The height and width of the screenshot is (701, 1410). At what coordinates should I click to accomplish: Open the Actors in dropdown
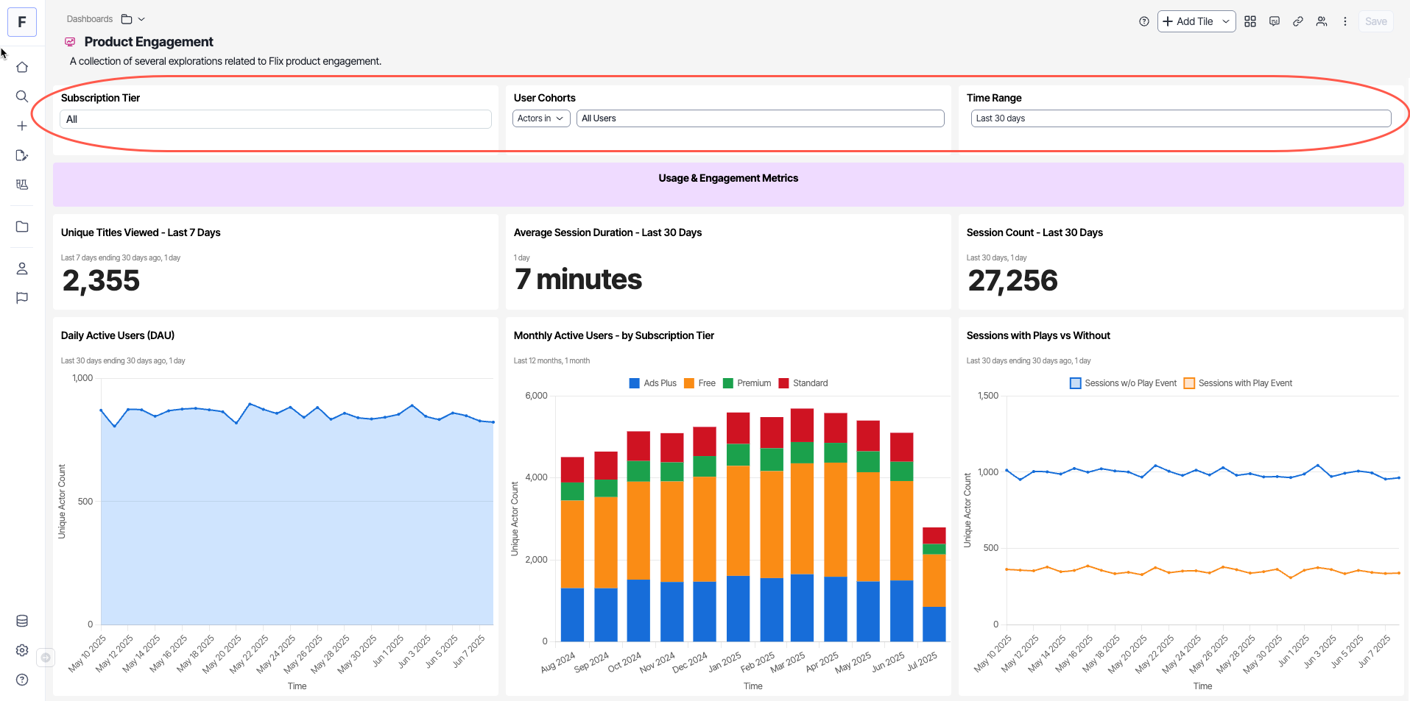pos(540,118)
